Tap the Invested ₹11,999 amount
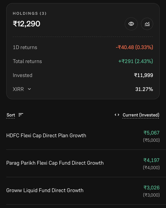Image resolution: width=166 pixels, height=208 pixels. coord(143,75)
